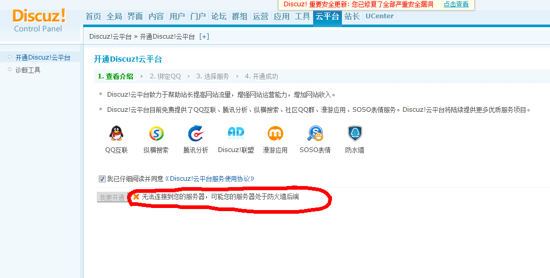The height and width of the screenshot is (278, 550).
Task: Click the QQ互联 label text
Action: click(117, 150)
